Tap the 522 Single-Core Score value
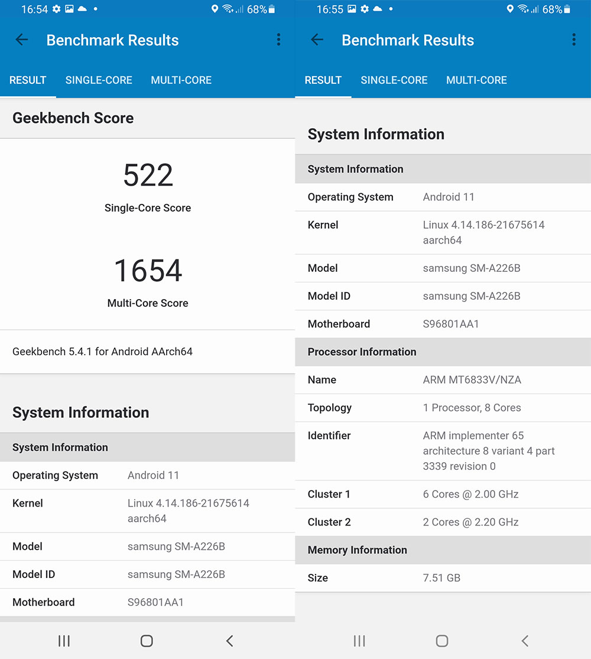 (148, 176)
